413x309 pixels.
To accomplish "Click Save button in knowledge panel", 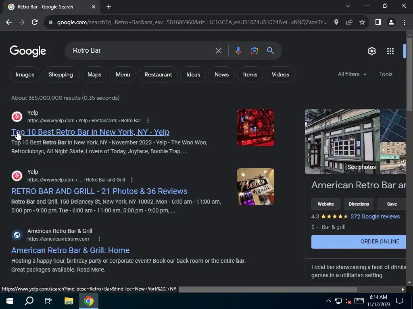I will coord(392,204).
